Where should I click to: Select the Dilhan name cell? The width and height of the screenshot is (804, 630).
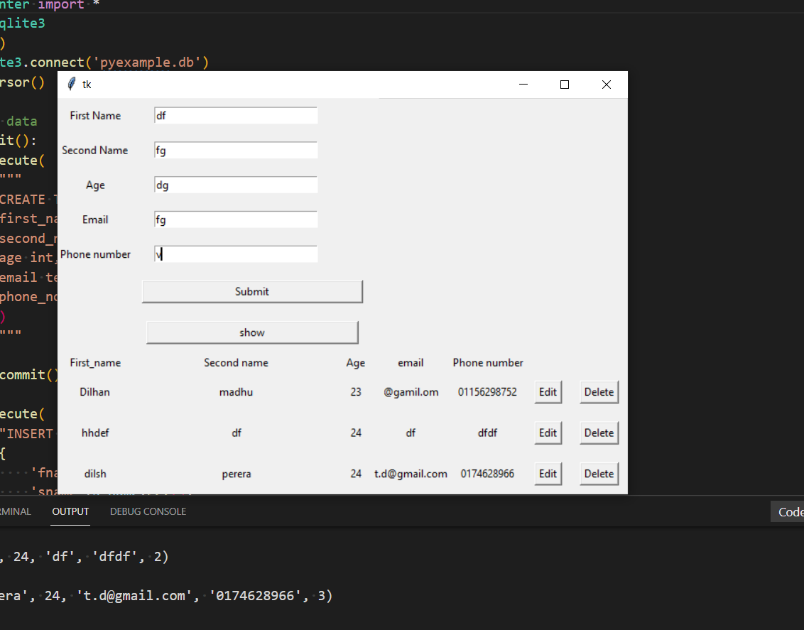pos(95,392)
